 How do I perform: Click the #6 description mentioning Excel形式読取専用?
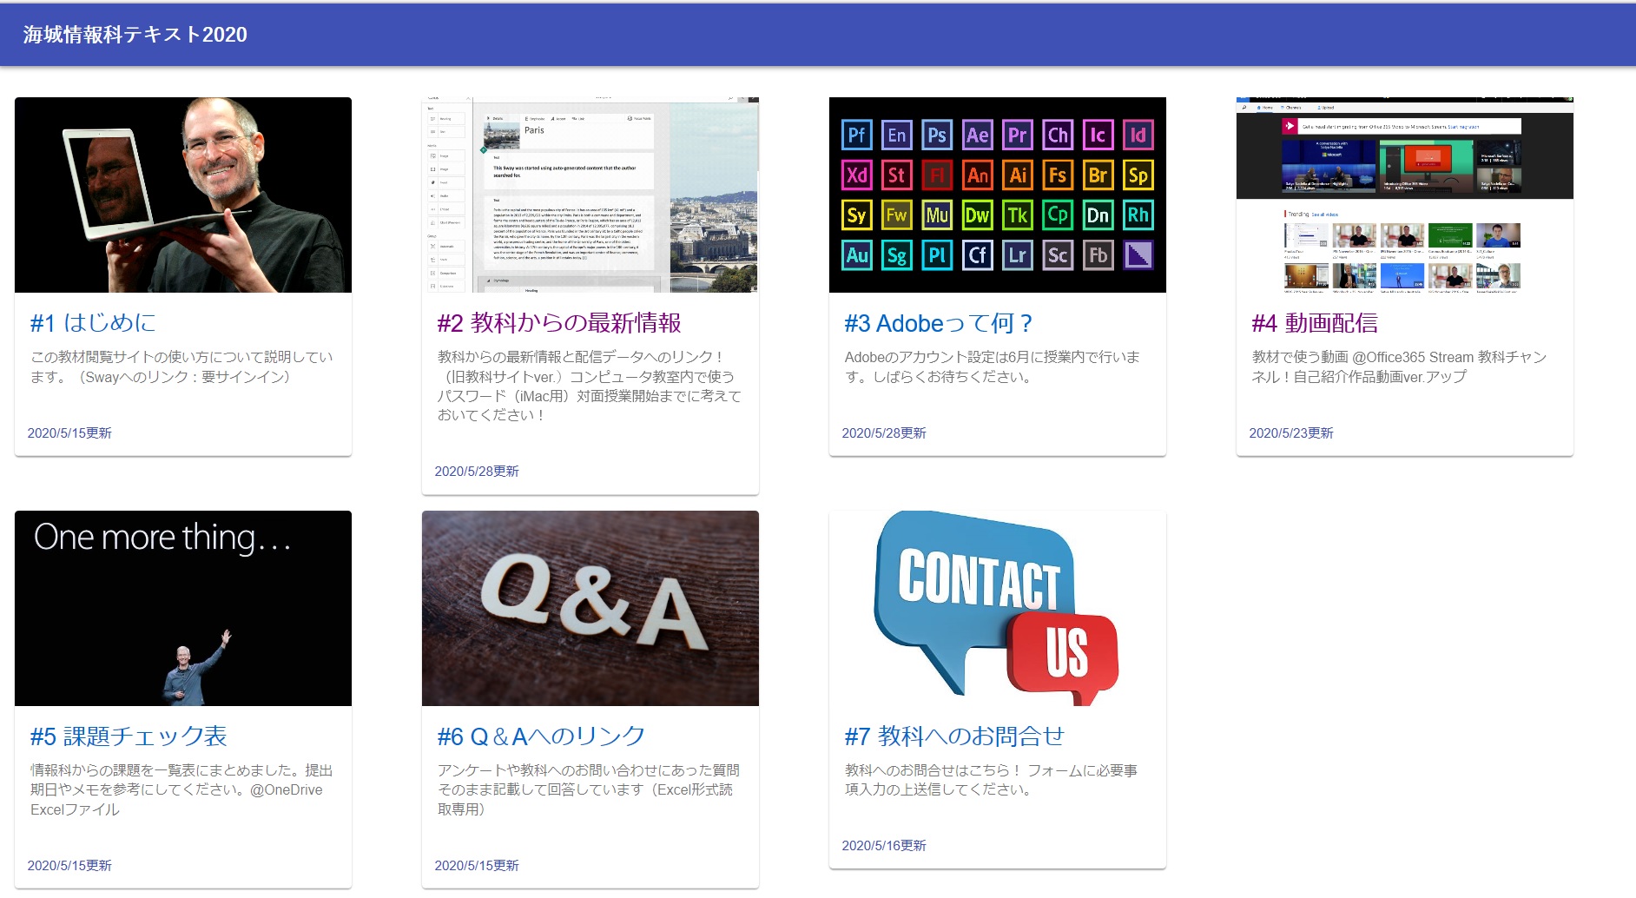coord(588,789)
